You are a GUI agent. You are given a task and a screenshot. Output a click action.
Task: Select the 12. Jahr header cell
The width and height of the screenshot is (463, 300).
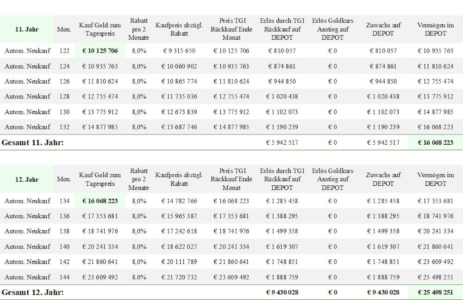[27, 179]
